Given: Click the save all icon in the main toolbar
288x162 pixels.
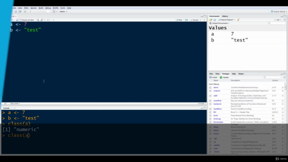Looking at the screenshot, I should click(20, 11).
